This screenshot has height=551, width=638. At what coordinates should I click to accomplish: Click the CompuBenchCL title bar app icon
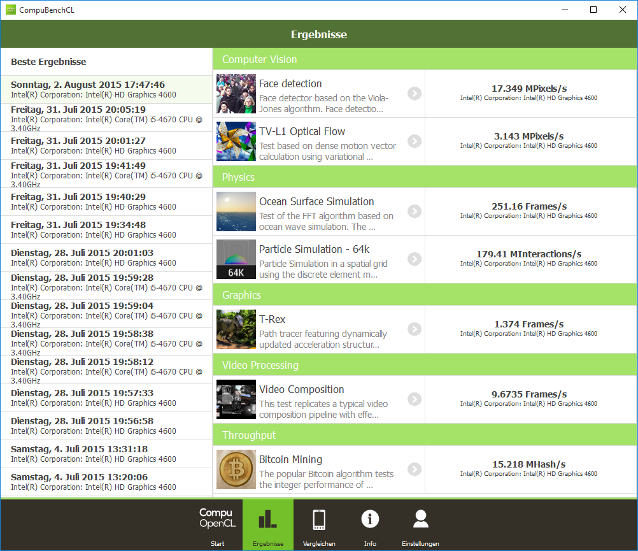pos(11,10)
